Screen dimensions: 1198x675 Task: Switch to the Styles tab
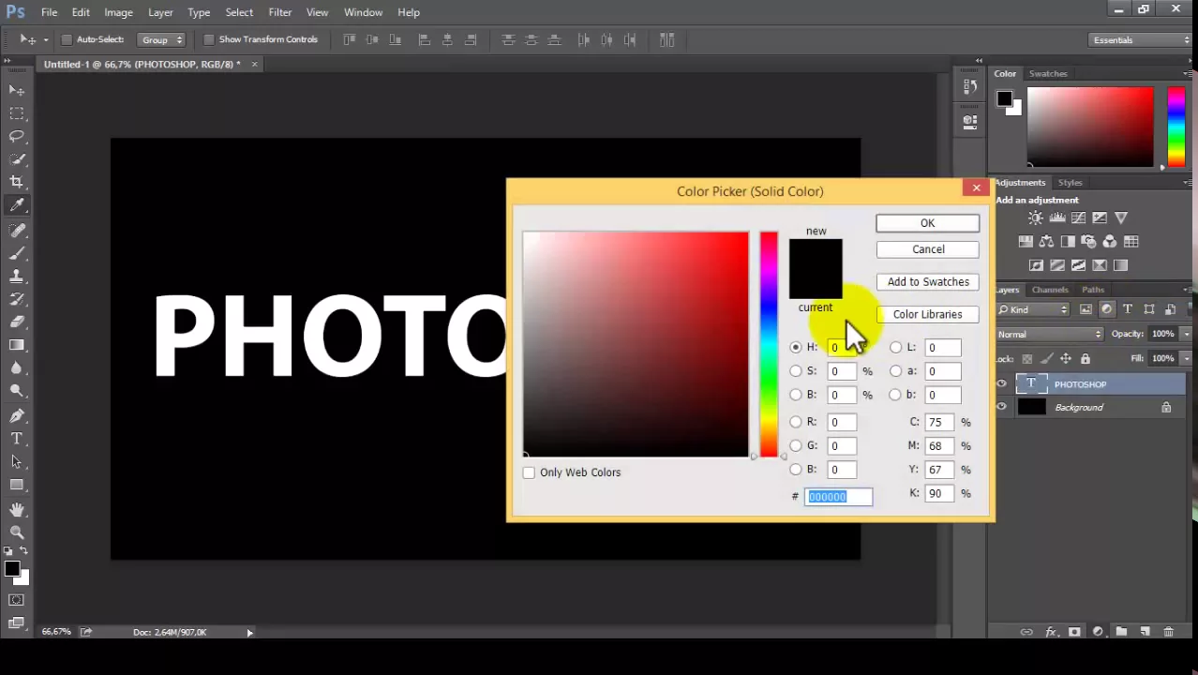[x=1070, y=182]
